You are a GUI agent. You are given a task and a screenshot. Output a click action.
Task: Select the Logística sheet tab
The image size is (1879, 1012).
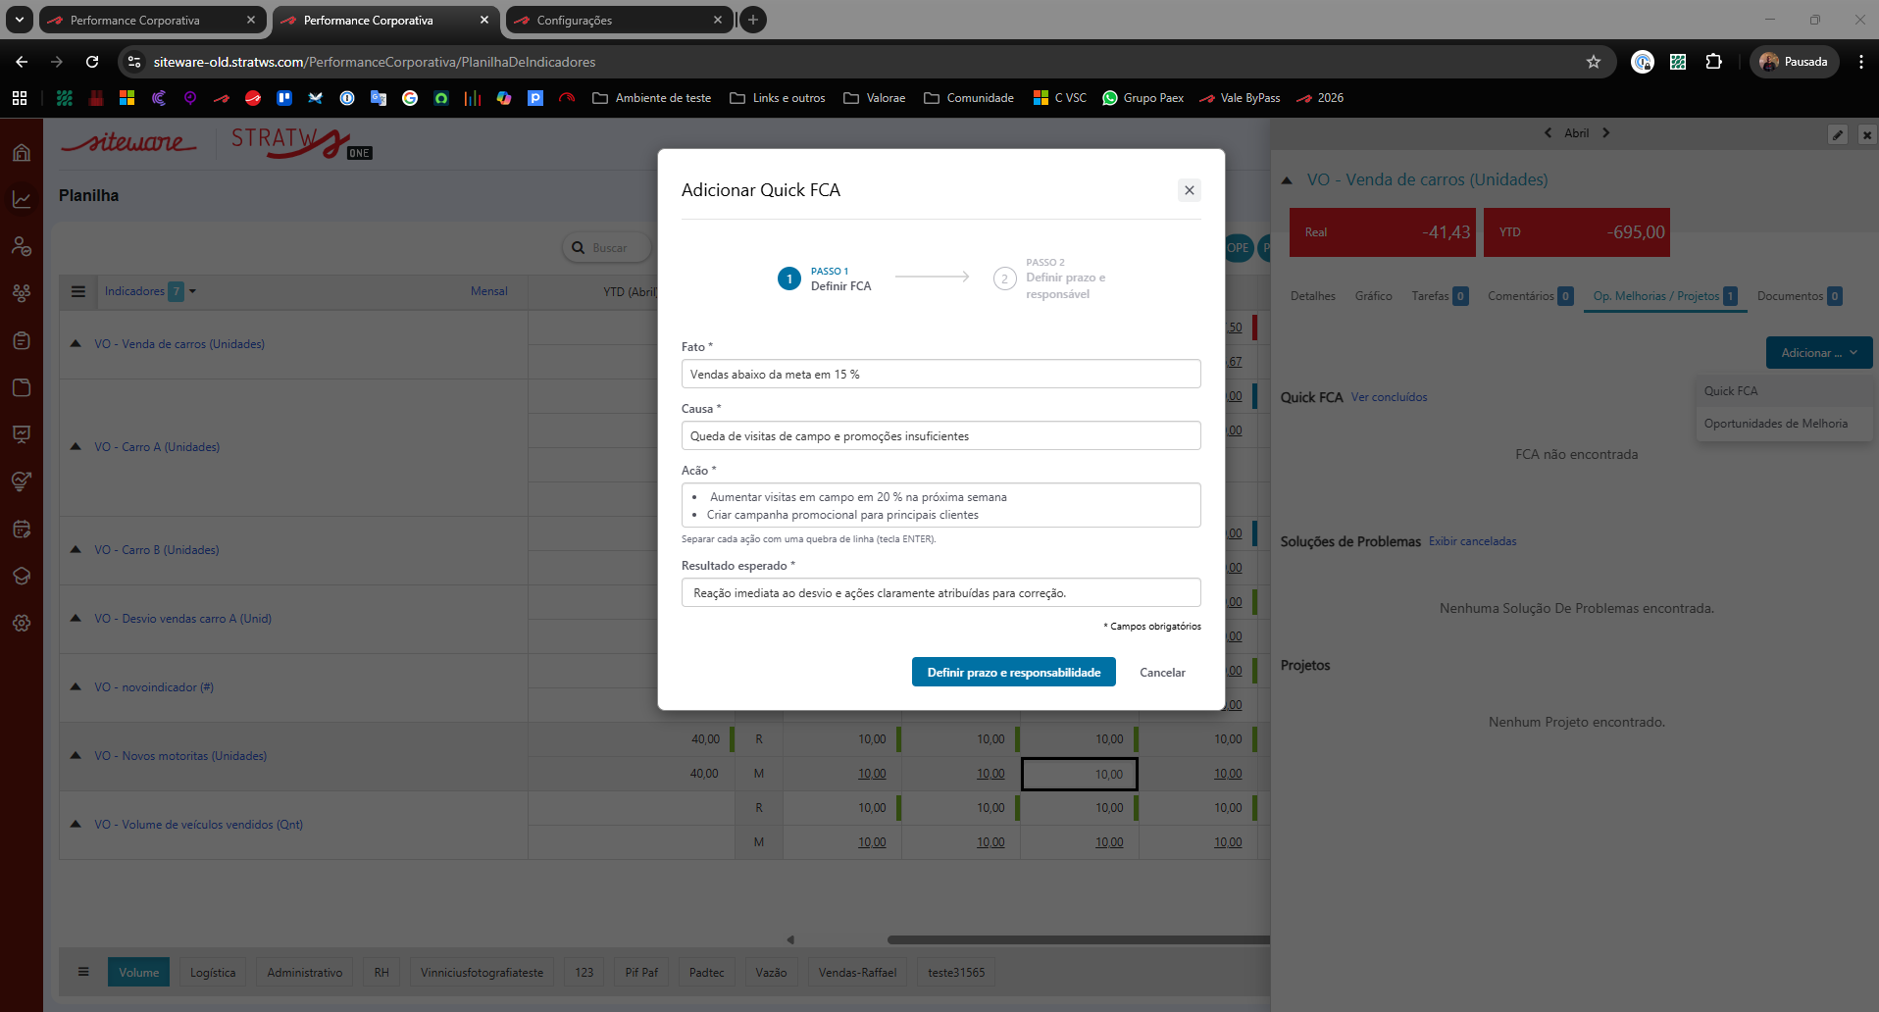(213, 973)
